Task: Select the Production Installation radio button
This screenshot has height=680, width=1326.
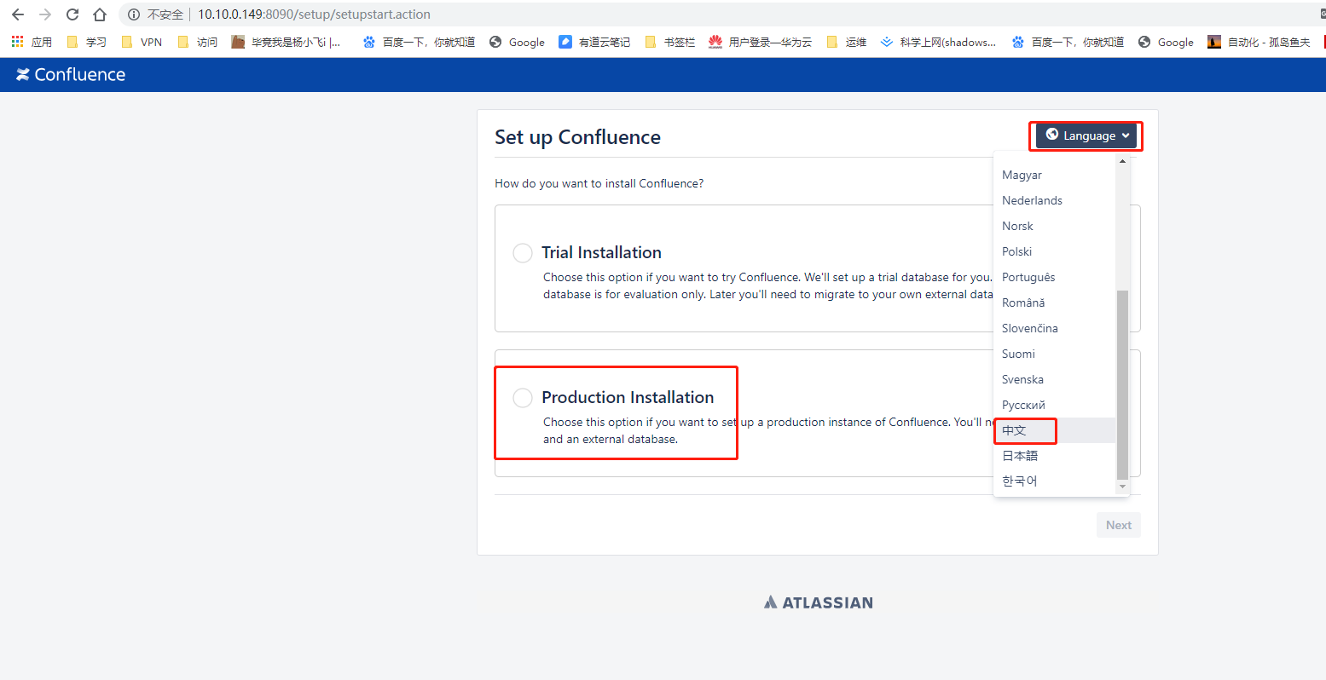Action: pos(521,397)
